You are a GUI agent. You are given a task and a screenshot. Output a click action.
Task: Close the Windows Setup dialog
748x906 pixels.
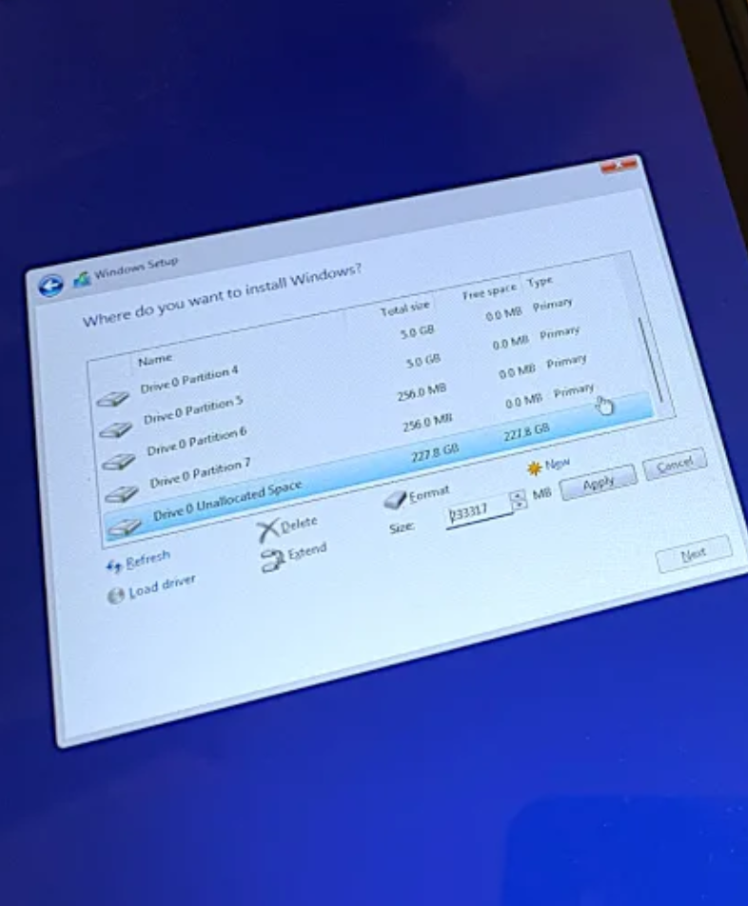(x=620, y=166)
